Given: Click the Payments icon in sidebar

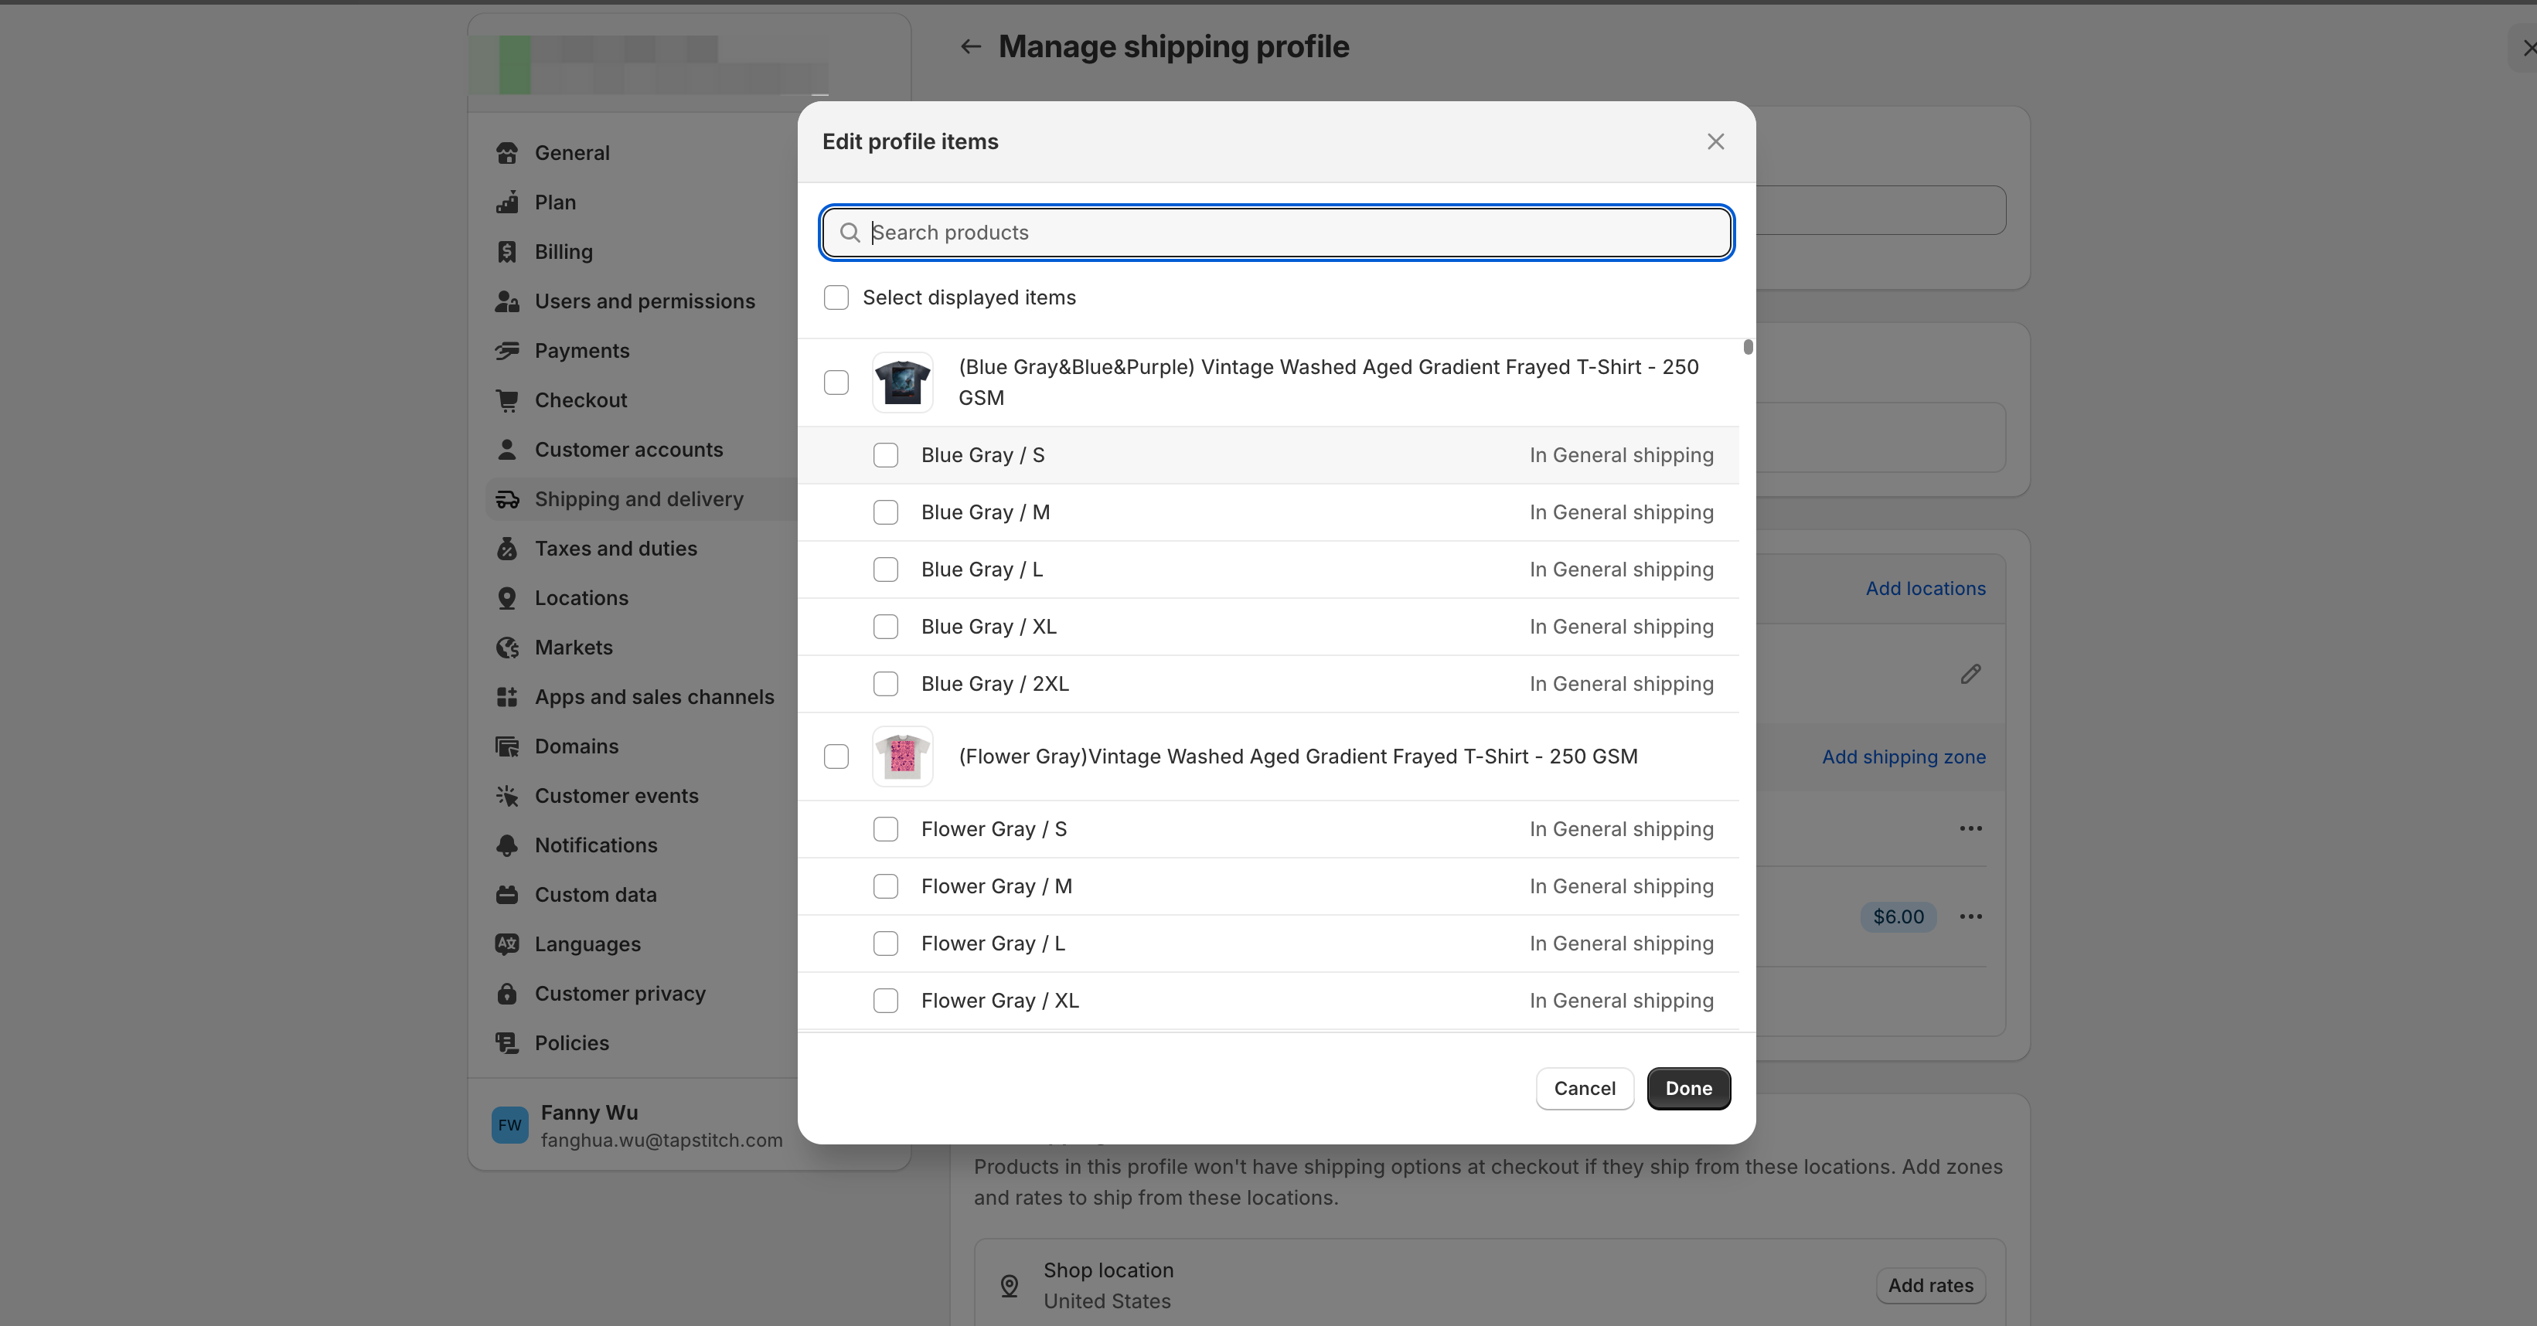Looking at the screenshot, I should (x=507, y=351).
